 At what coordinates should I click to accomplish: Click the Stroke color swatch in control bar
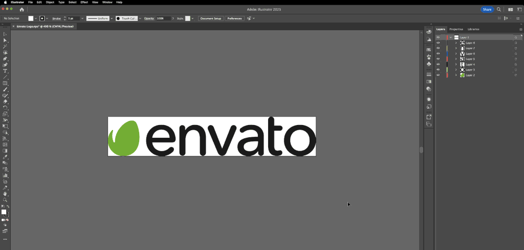tap(42, 18)
